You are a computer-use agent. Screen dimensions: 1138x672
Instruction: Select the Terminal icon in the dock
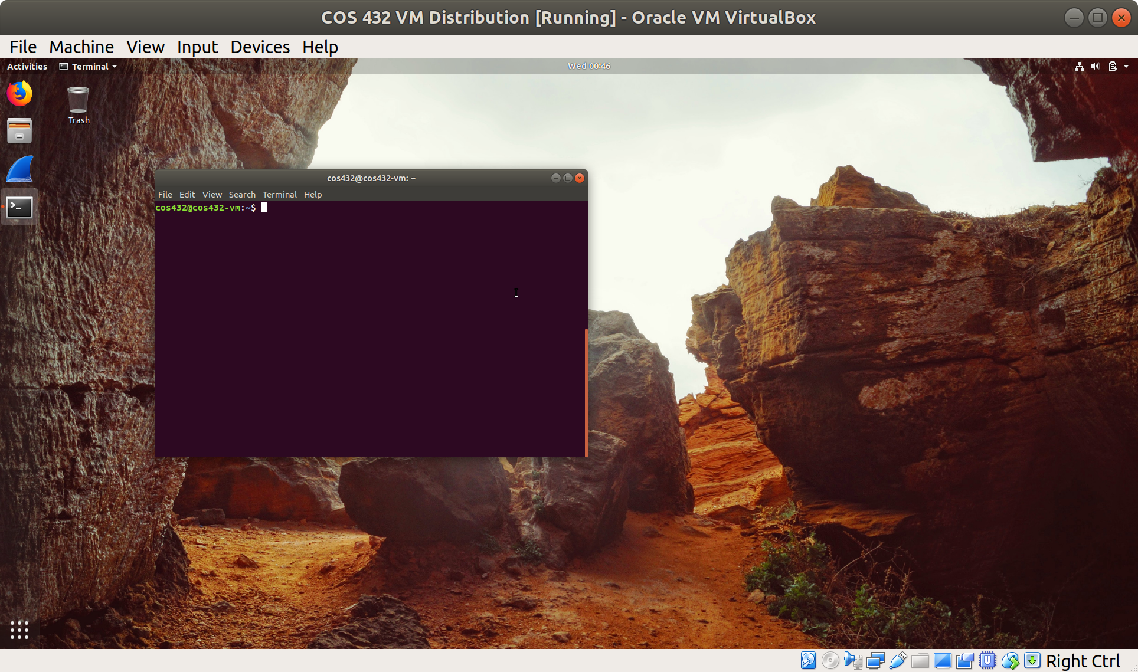(x=19, y=207)
